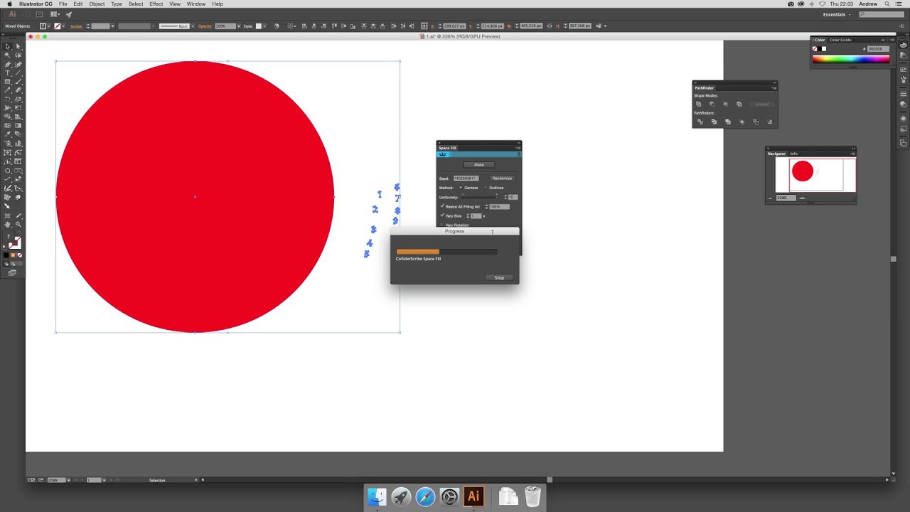Image resolution: width=910 pixels, height=512 pixels.
Task: Toggle the Vary Size checkbox
Action: point(441,215)
